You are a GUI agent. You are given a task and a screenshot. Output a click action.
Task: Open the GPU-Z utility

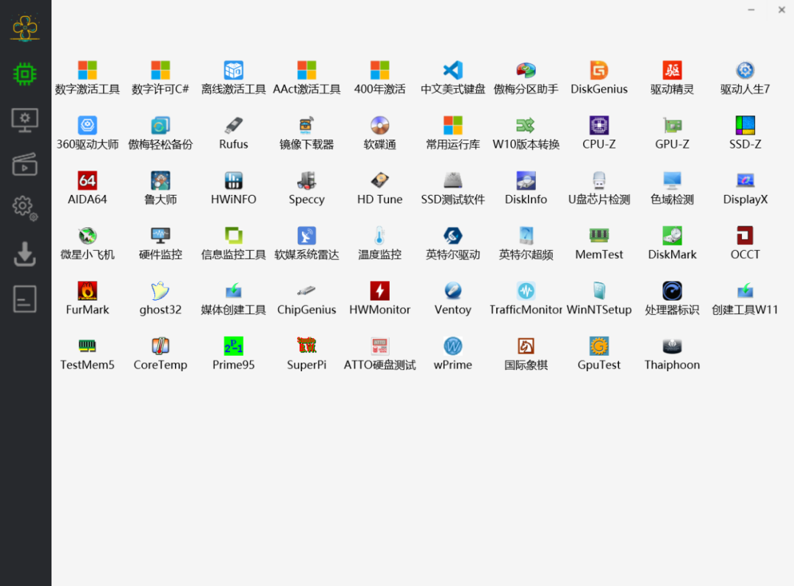[672, 133]
